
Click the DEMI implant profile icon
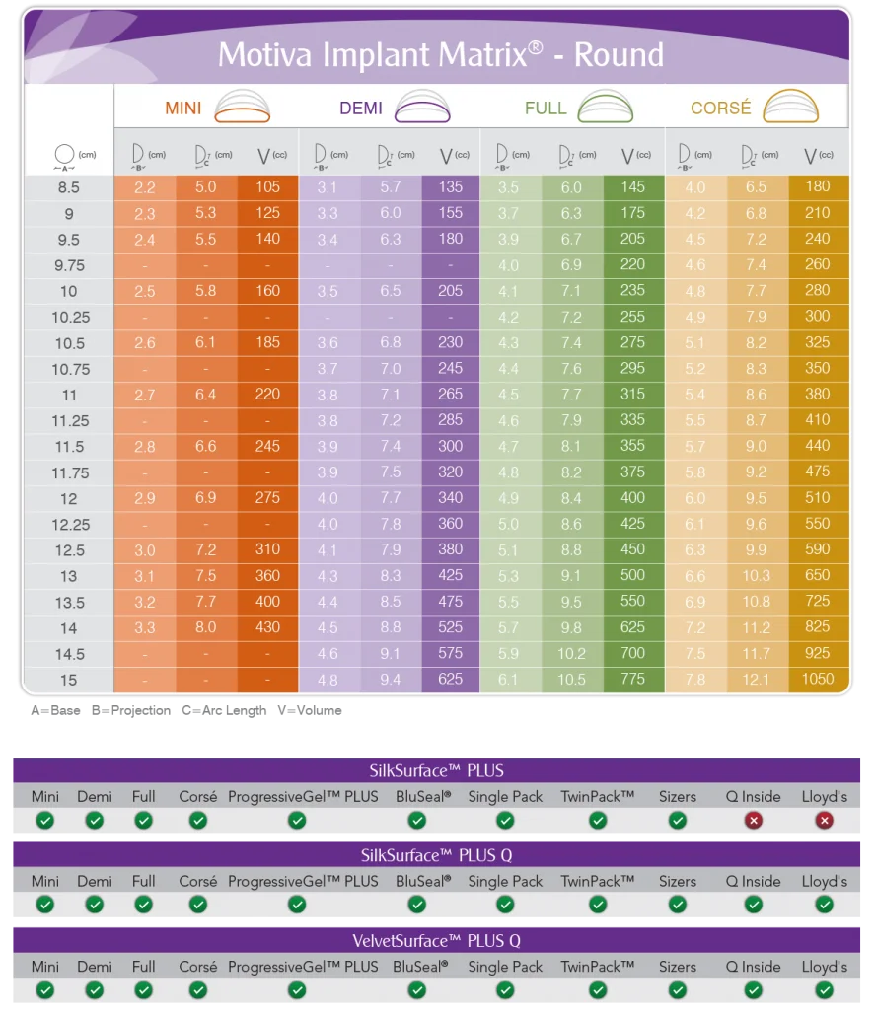click(422, 107)
